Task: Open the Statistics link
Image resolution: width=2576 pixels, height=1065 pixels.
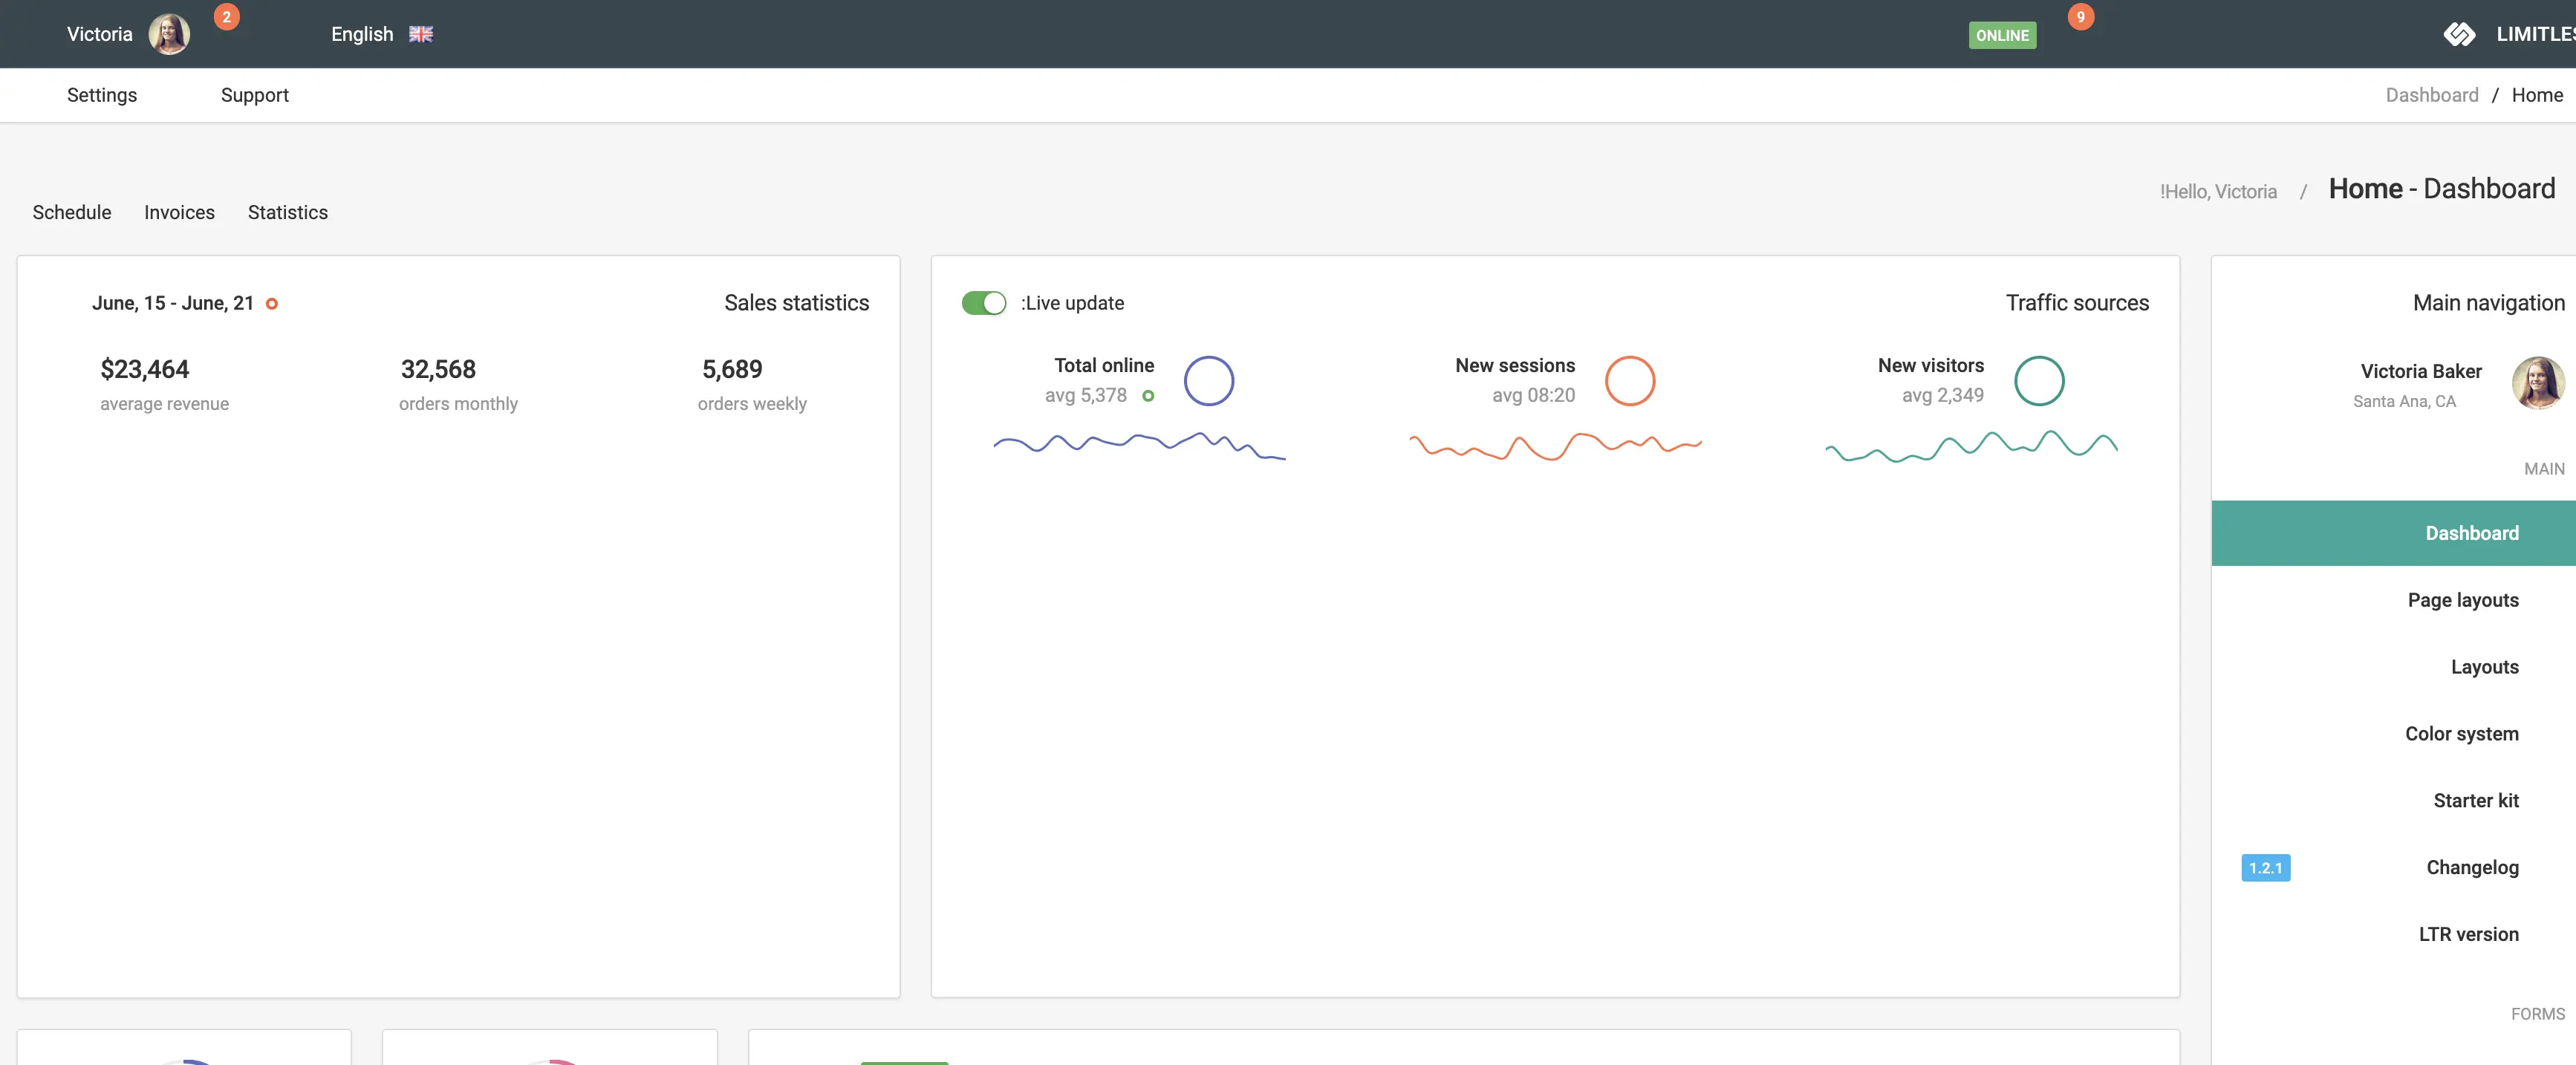Action: click(288, 212)
